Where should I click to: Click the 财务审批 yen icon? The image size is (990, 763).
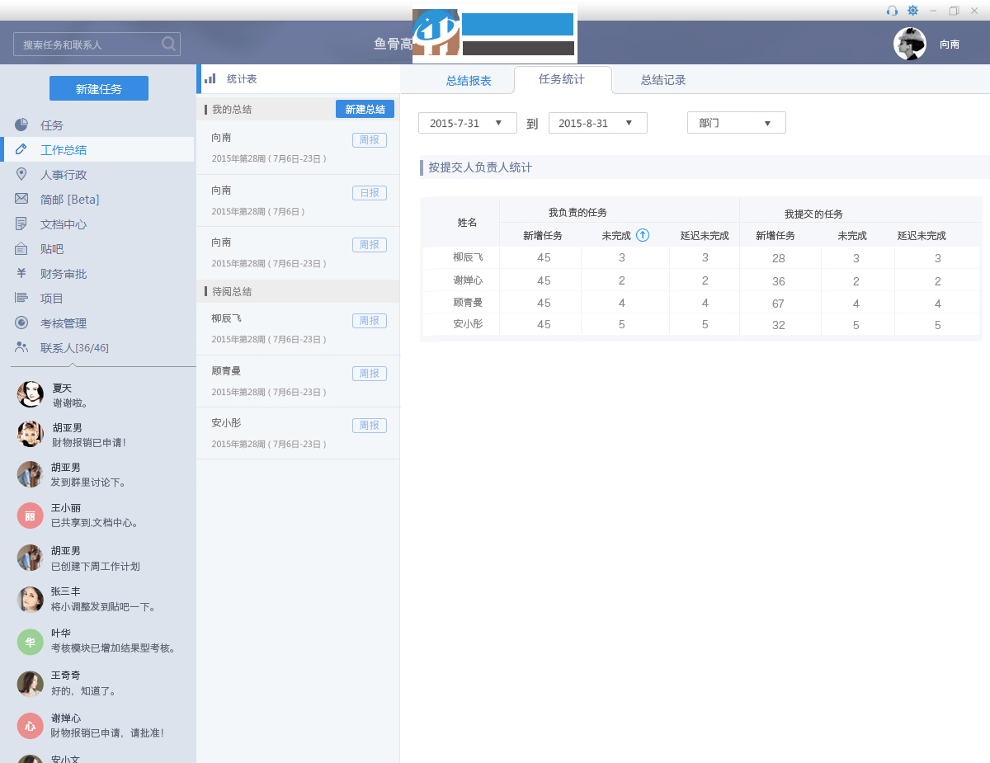click(x=21, y=273)
